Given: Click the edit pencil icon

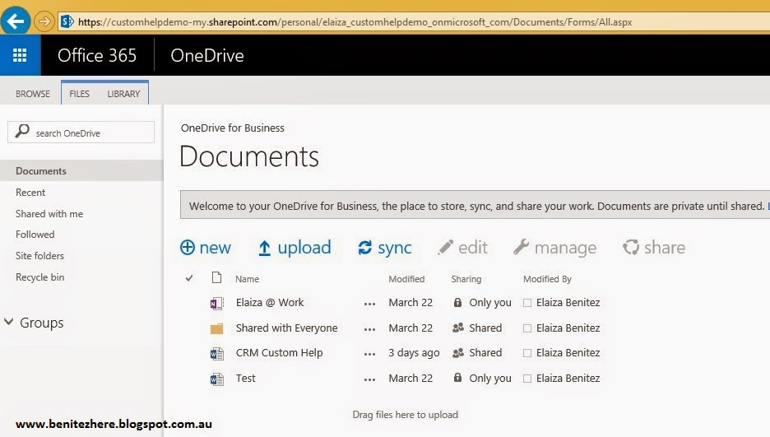Looking at the screenshot, I should point(445,247).
